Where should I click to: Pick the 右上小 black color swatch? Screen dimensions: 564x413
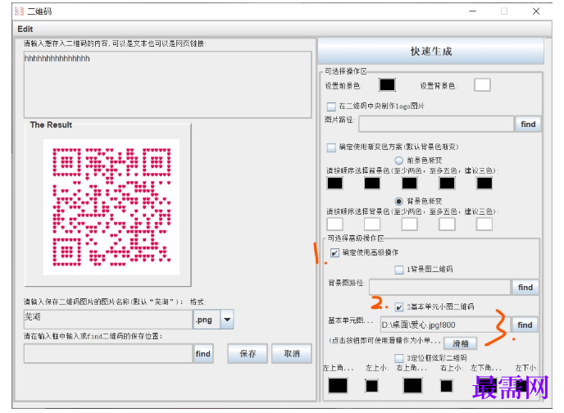447,386
